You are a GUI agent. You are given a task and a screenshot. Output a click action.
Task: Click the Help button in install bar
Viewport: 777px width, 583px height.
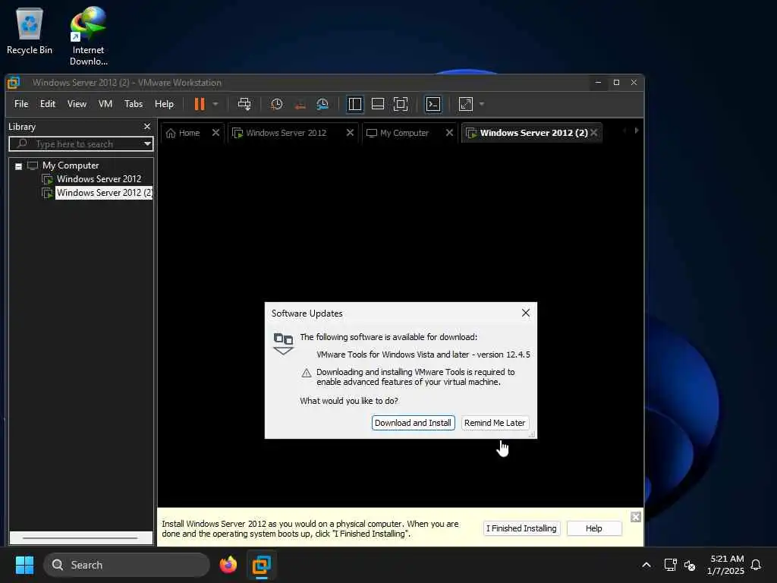(x=593, y=528)
